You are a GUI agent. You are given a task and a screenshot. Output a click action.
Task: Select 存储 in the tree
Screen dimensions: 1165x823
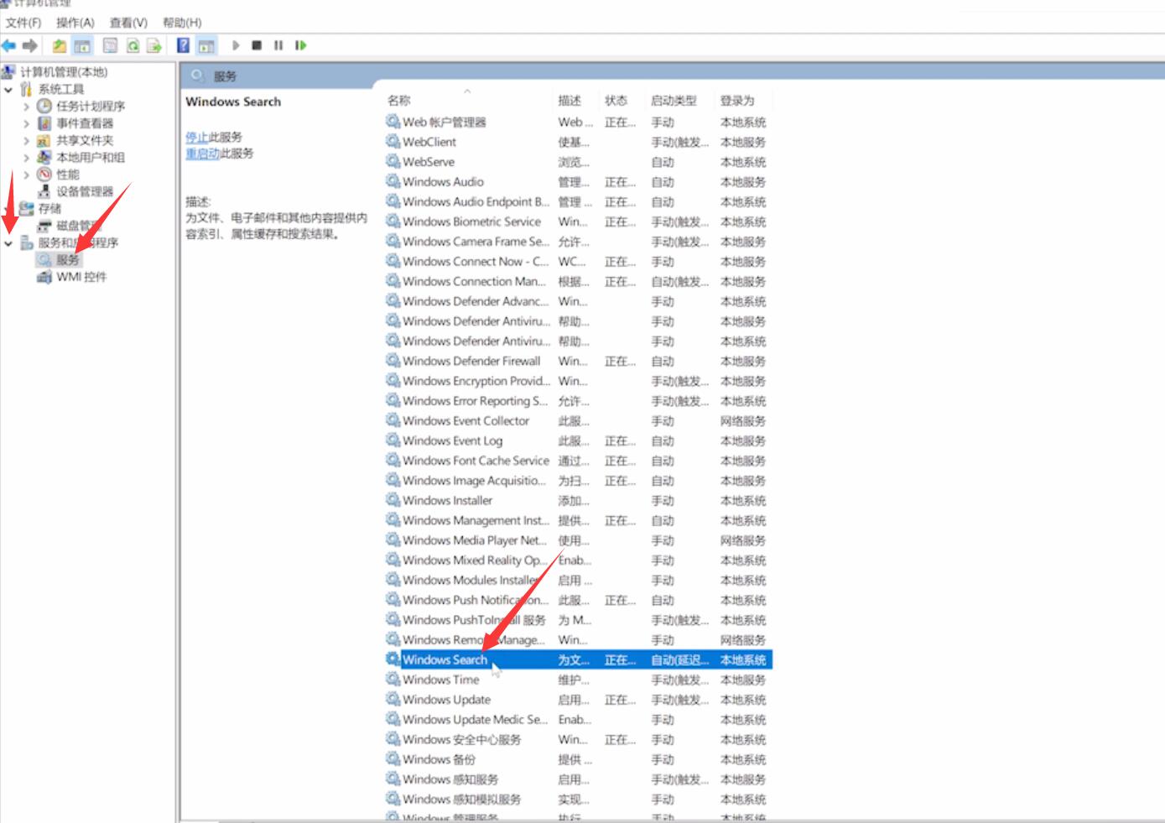[x=49, y=208]
